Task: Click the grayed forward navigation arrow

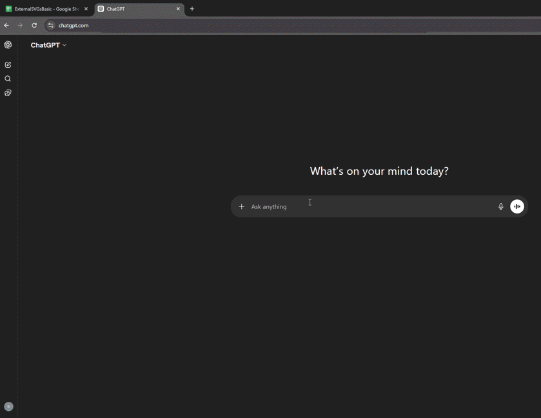Action: [20, 25]
